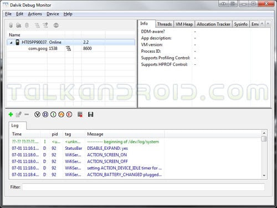Image resolution: width=277 pixels, height=208 pixels.
Task: Click the Update Threads toolbar icon
Action: (x=37, y=26)
